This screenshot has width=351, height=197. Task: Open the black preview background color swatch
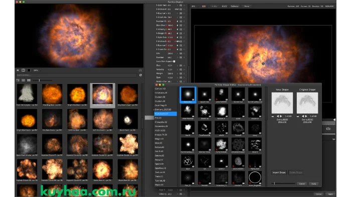point(29,70)
